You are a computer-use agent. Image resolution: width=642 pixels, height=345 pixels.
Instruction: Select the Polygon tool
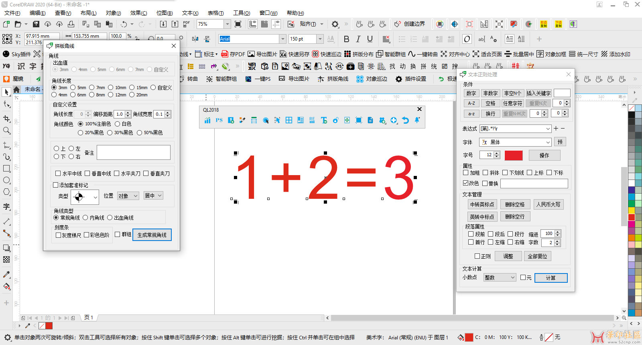coord(6,192)
